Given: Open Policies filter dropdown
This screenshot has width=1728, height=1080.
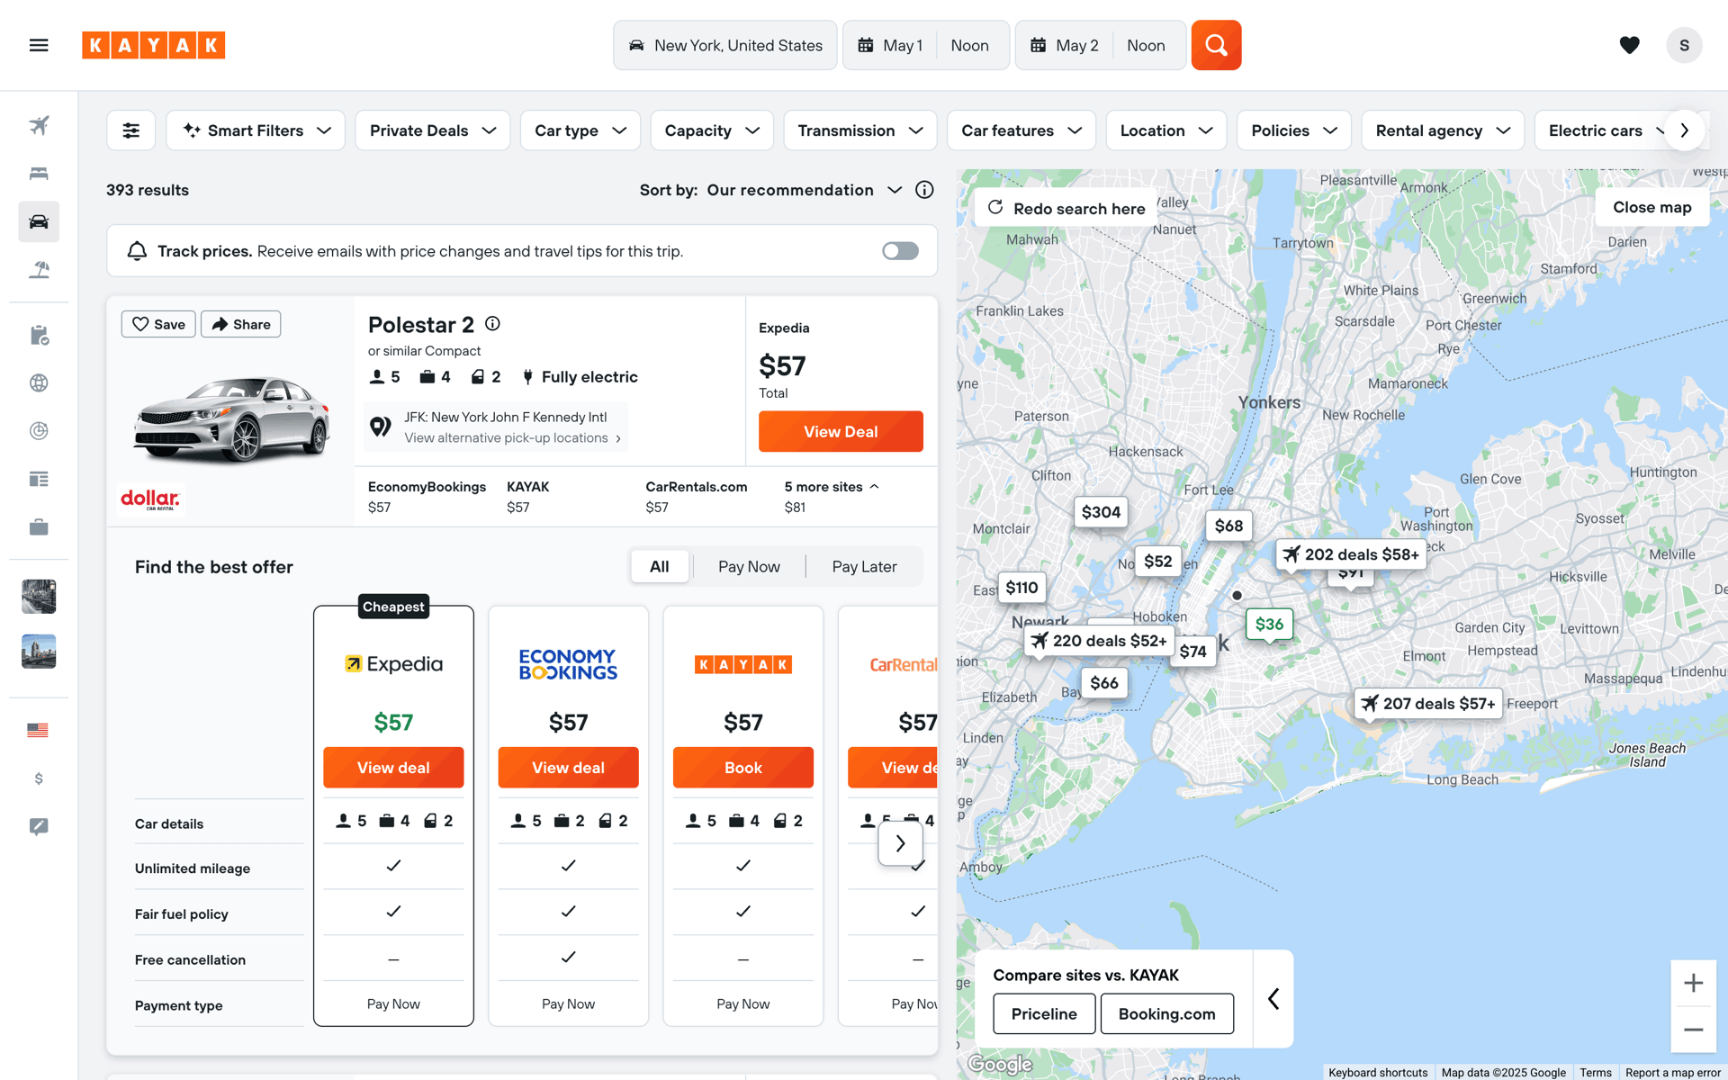Looking at the screenshot, I should point(1294,130).
